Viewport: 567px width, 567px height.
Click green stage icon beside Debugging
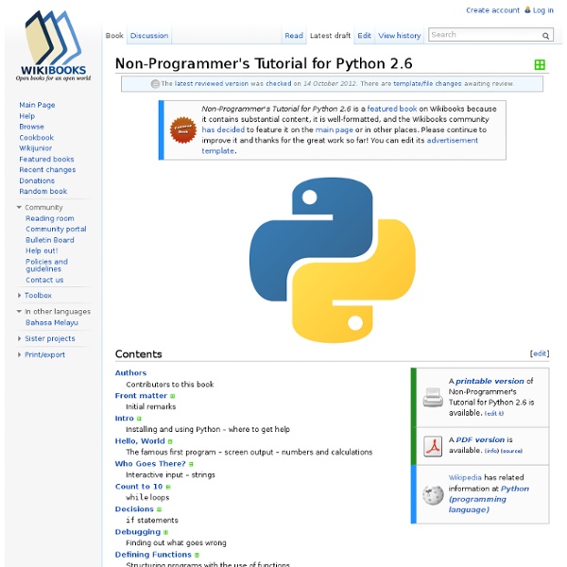(165, 532)
